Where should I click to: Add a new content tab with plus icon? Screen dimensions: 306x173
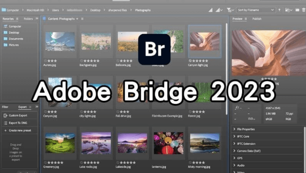click(x=77, y=19)
